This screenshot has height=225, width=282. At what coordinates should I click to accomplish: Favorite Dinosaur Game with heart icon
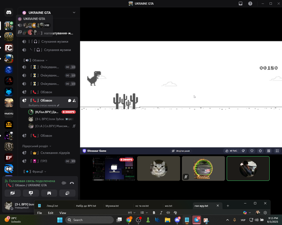point(252,151)
